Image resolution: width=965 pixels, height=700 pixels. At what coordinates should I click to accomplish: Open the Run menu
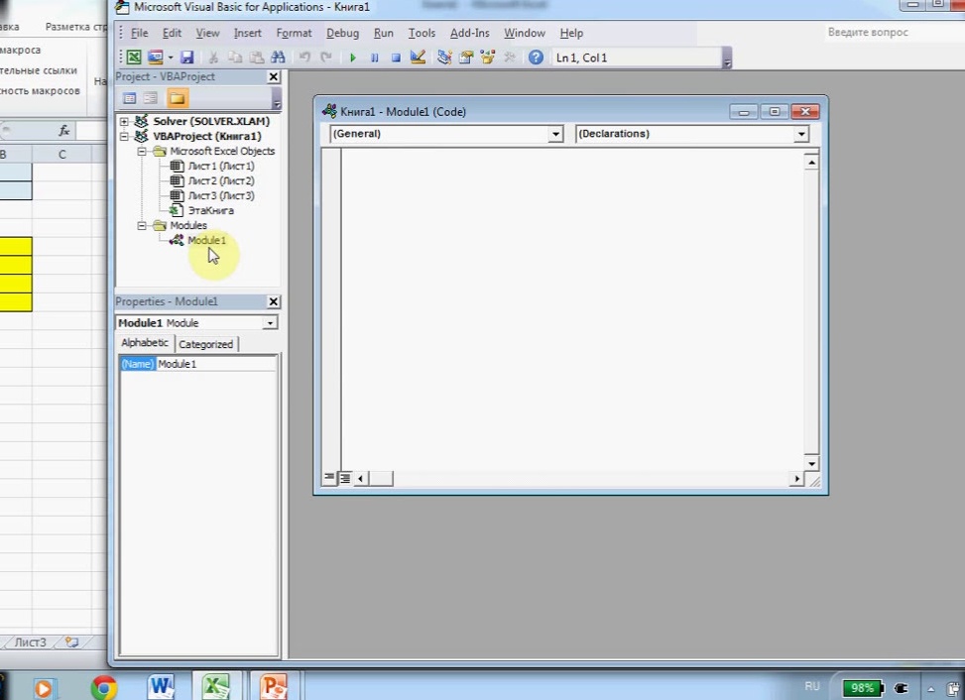384,34
